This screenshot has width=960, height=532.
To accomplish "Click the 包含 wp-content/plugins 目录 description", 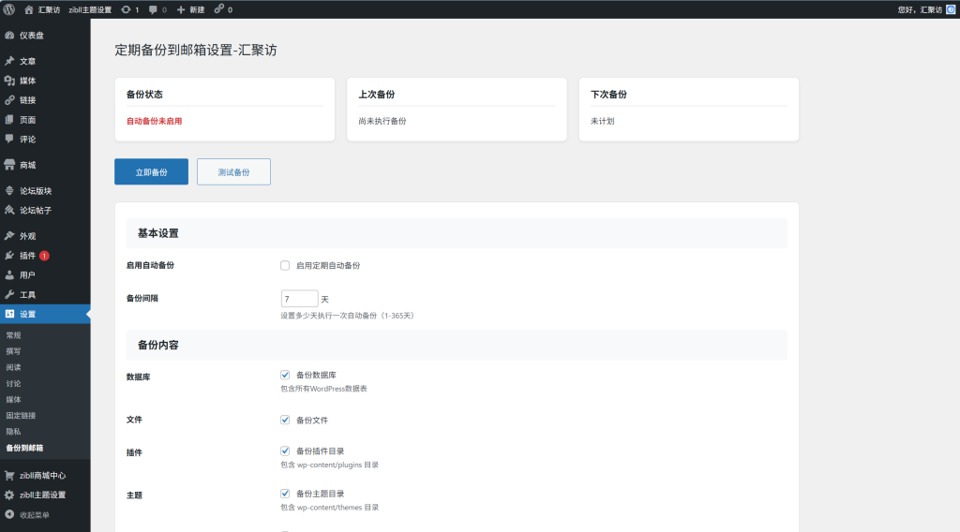I will [329, 465].
